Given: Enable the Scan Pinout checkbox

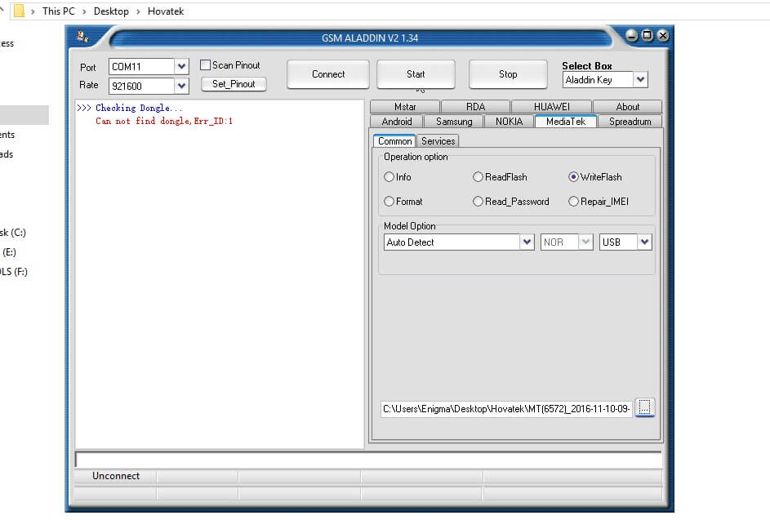Looking at the screenshot, I should click(206, 65).
